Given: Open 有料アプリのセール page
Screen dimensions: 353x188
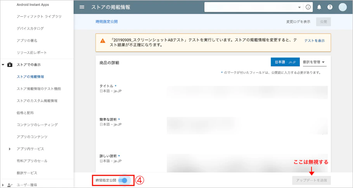Looking at the screenshot, I should coord(32,161).
